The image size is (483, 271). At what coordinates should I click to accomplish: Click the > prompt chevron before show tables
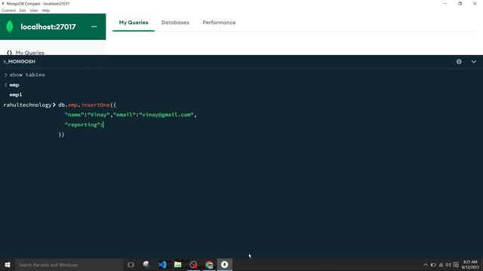[5, 75]
